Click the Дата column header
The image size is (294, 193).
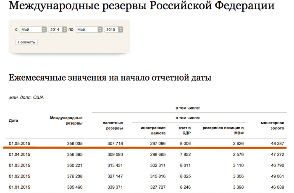pos(13,120)
